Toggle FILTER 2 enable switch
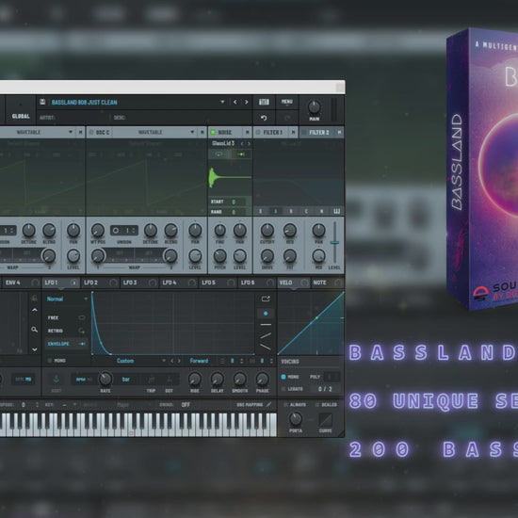 (x=304, y=133)
